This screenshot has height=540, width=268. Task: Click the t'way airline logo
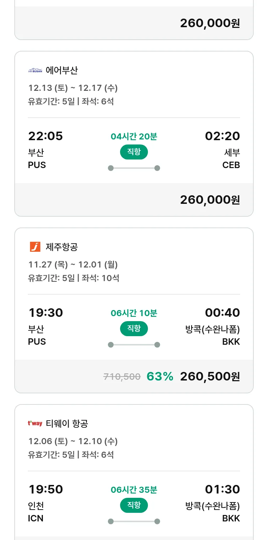coord(35,423)
